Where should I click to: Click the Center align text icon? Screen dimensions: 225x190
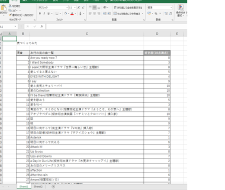94,13
